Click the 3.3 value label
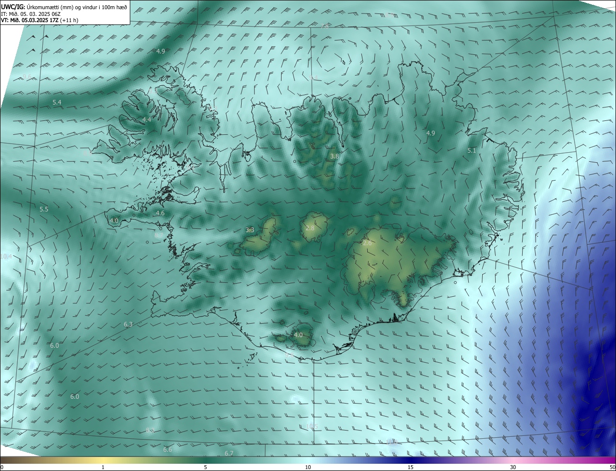 tap(250, 230)
